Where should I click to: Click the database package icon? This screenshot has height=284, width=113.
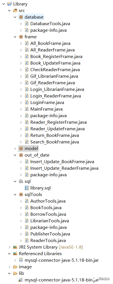21,17
